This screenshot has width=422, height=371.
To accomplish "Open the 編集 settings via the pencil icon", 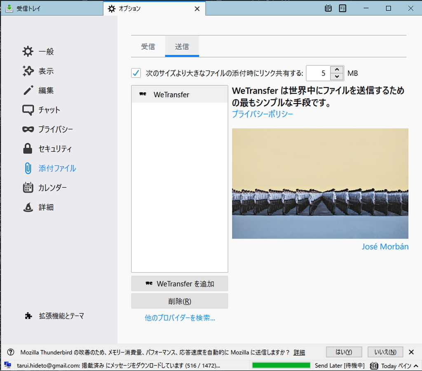I will (x=27, y=90).
